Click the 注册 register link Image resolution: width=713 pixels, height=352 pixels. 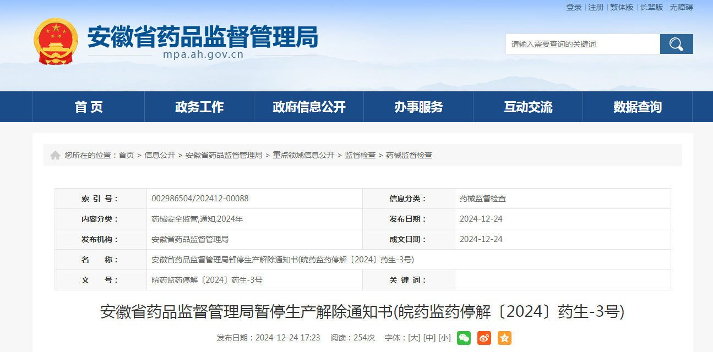596,7
